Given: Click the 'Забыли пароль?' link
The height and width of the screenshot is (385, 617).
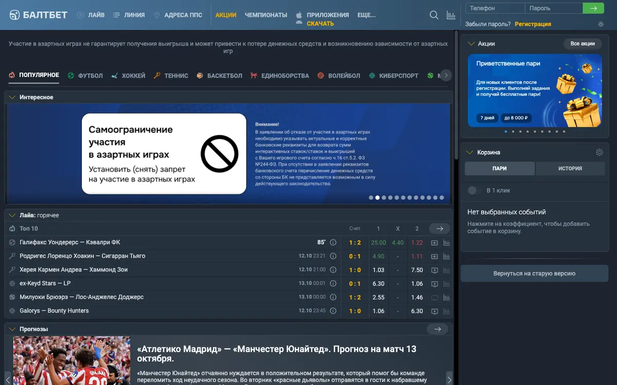Looking at the screenshot, I should point(488,24).
